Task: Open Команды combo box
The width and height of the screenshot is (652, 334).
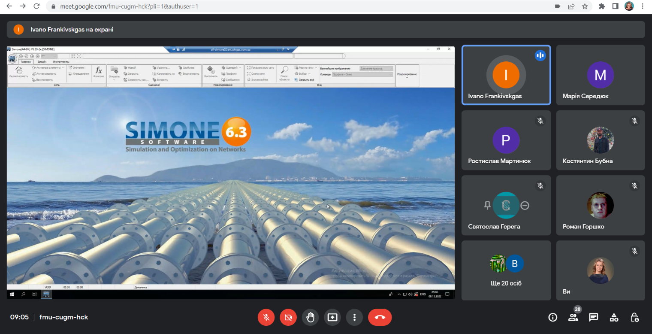Action: tap(362, 74)
